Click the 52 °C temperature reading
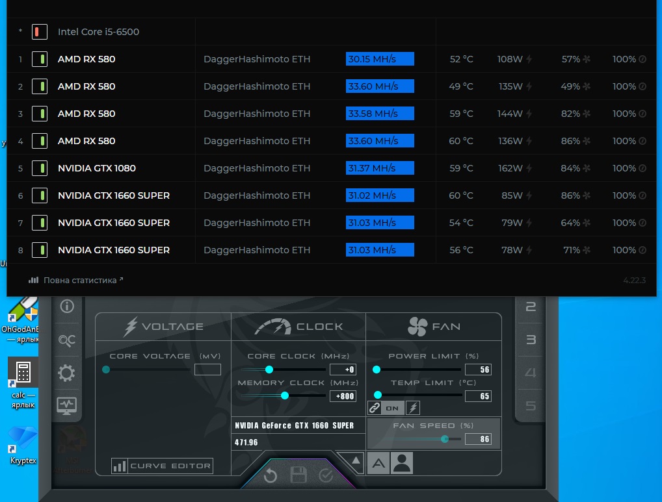The image size is (662, 502). tap(462, 59)
